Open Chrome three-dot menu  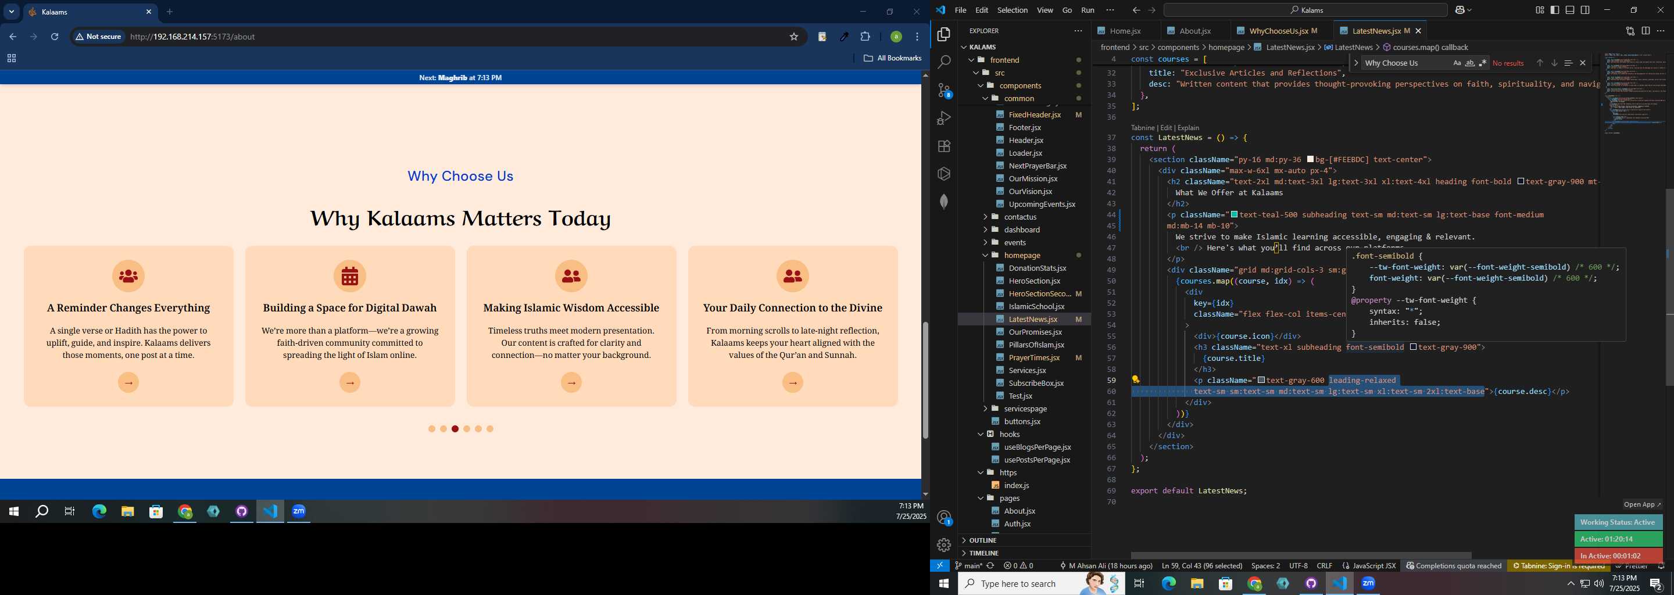coord(918,37)
